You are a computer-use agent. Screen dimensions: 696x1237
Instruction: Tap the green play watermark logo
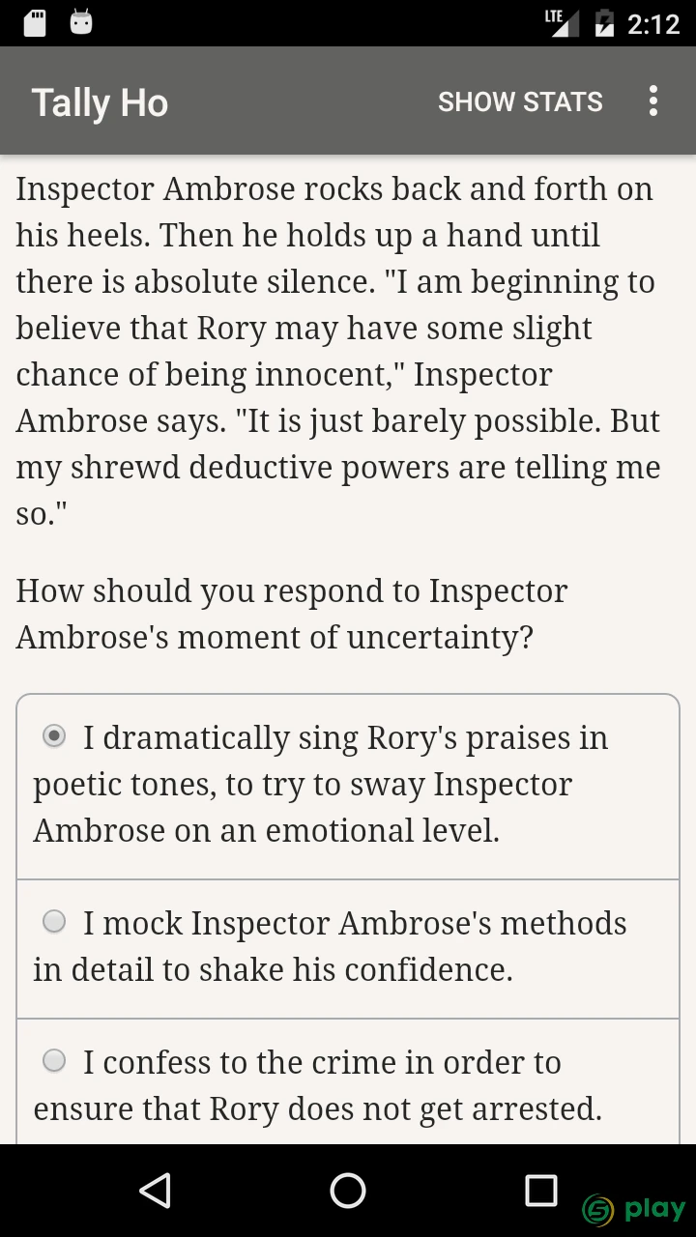634,1208
